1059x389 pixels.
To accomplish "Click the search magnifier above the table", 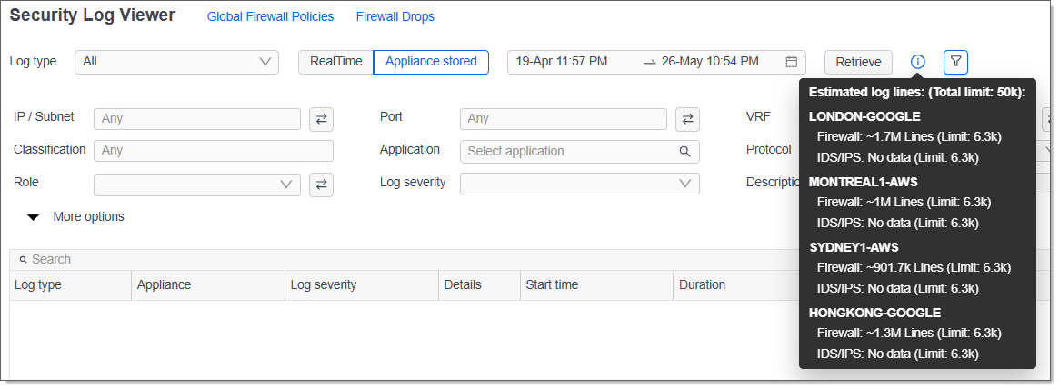I will pos(23,260).
